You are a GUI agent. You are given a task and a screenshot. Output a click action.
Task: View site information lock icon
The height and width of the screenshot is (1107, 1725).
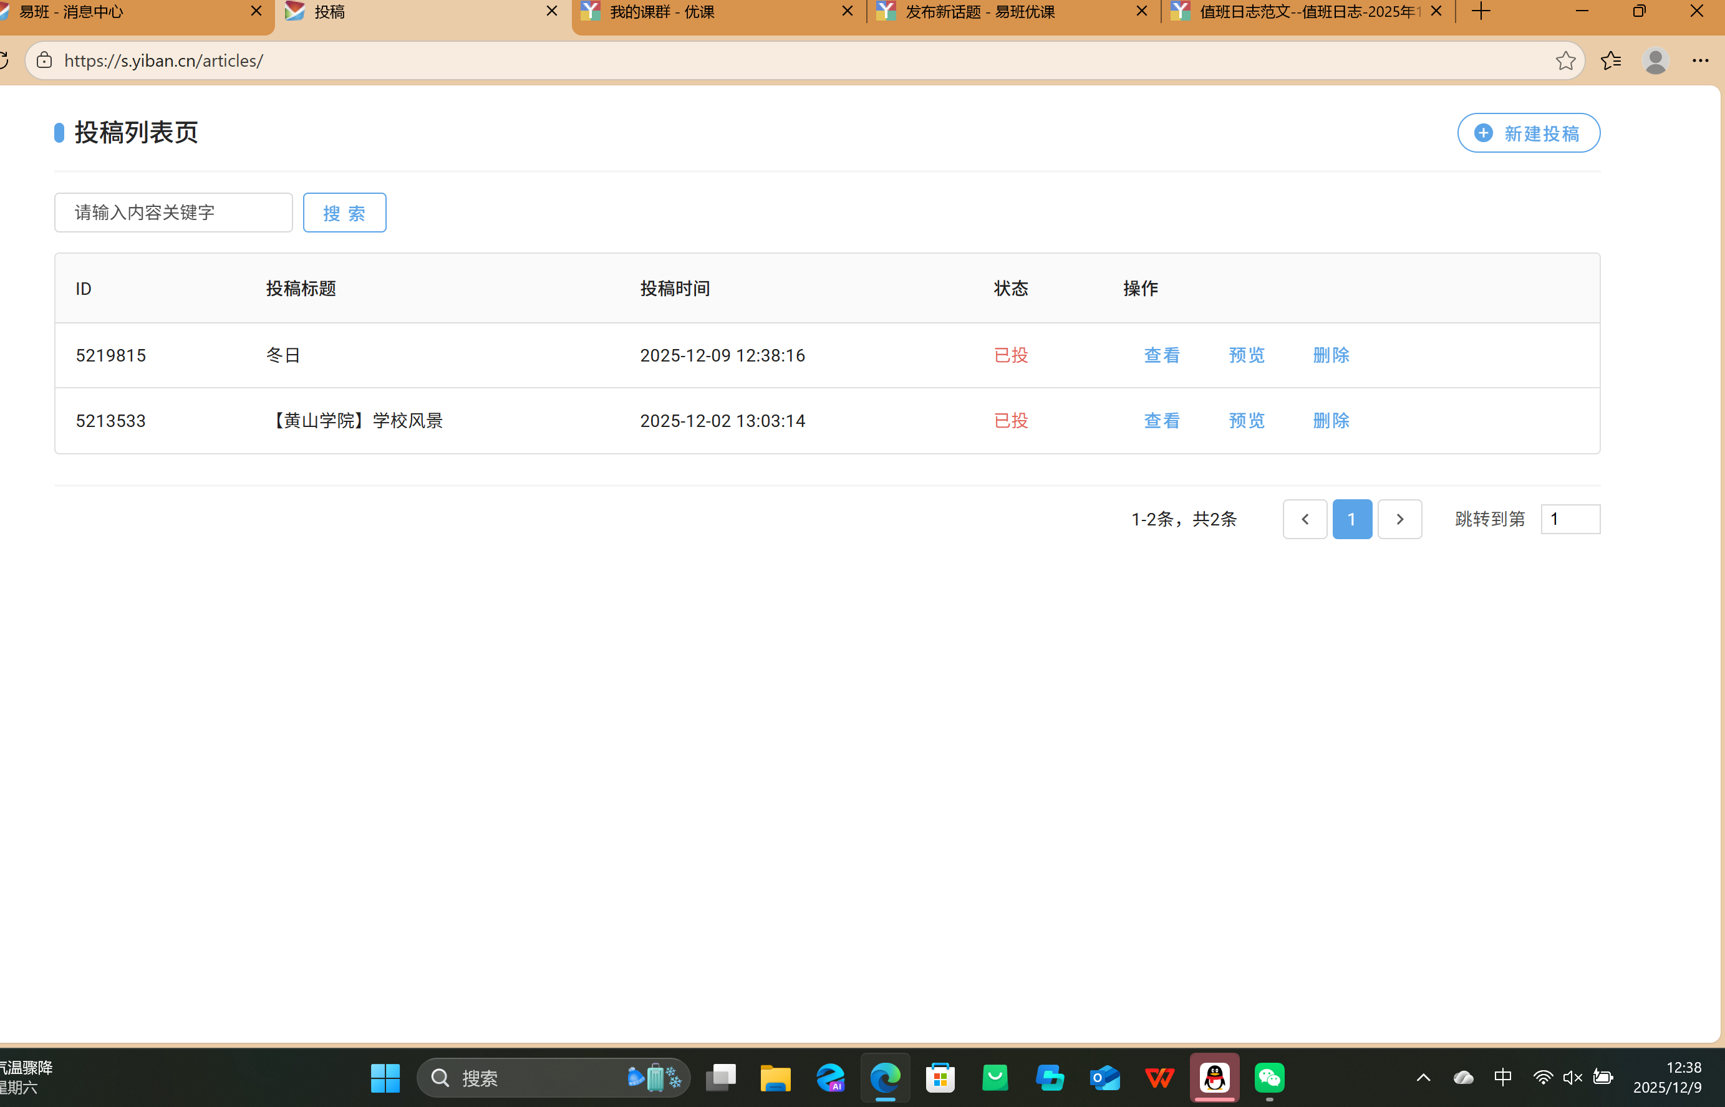tap(44, 60)
